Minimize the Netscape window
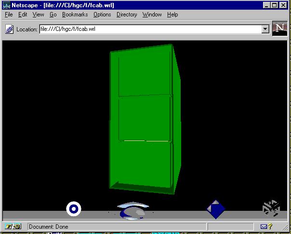 [266, 5]
